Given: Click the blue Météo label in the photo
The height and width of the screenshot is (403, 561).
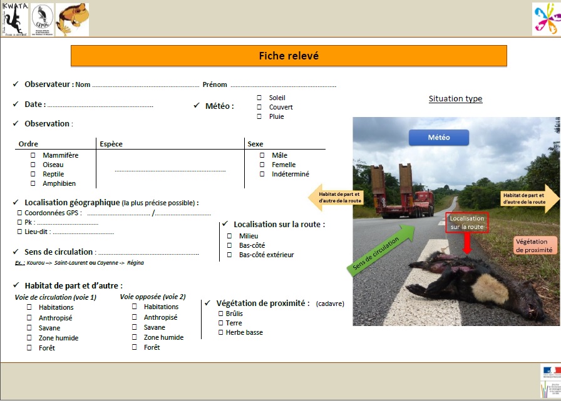Looking at the screenshot, I should point(439,137).
